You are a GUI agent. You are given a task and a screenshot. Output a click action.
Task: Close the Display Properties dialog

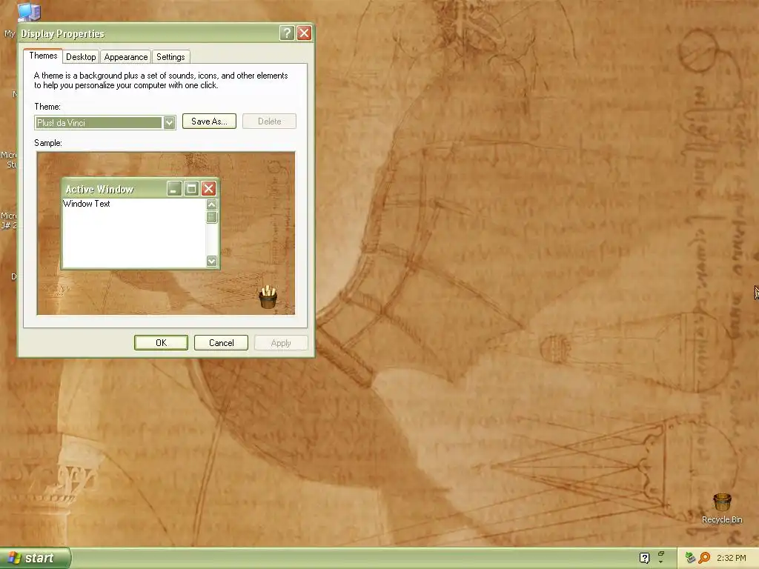304,33
